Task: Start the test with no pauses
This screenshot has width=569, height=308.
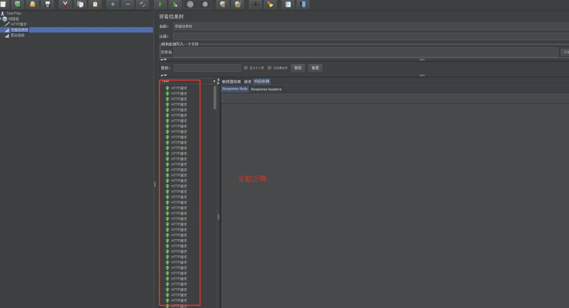Action: coord(175,4)
